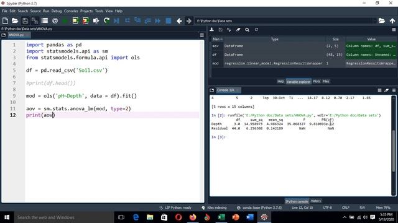
Task: Click conda: base (Python 3.7.6) status entry
Action: tap(259, 208)
